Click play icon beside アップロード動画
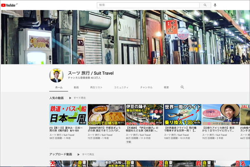The width and height of the screenshot is (250, 167). point(78,154)
